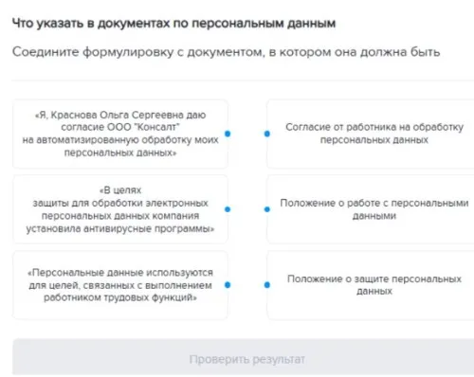Viewport: 474px width, 377px height.
Task: Click the ООО "Консалт" text line
Action: tap(120, 127)
